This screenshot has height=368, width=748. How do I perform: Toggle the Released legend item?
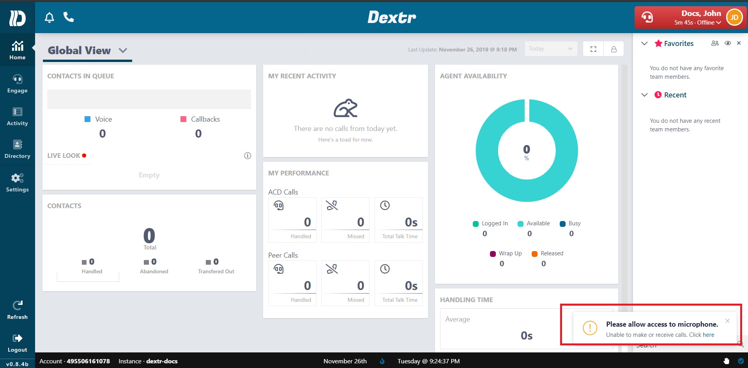tap(548, 253)
